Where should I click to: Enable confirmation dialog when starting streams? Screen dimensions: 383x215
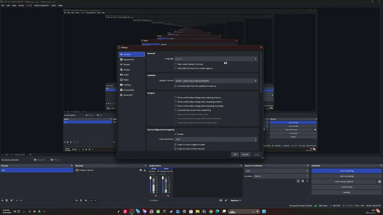176,98
